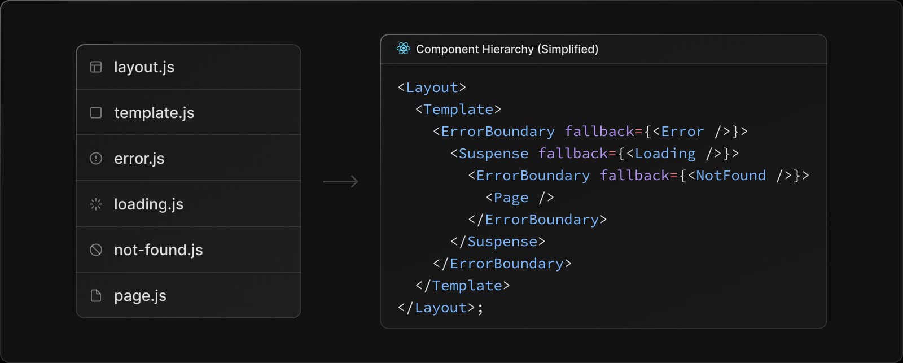Screen dimensions: 903x363
Task: Click the spinner icon beside loading.js
Action: pyautogui.click(x=96, y=204)
